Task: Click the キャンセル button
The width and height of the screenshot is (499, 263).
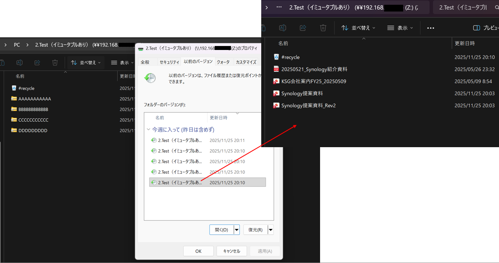Action: 231,251
